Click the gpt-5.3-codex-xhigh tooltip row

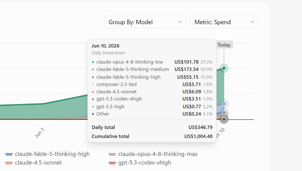[152, 99]
